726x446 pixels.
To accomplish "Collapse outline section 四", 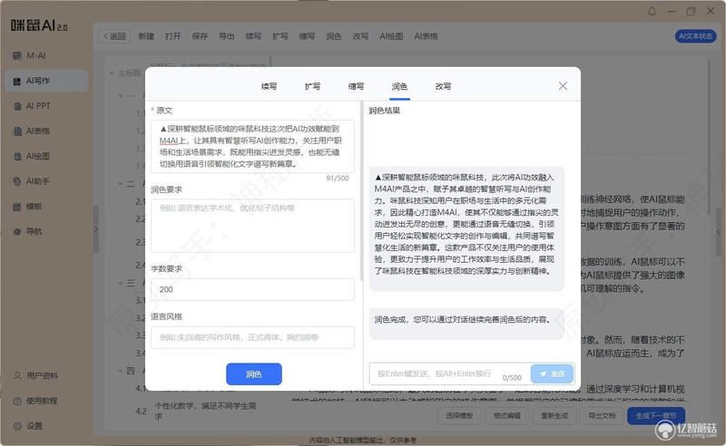I will pos(121,371).
